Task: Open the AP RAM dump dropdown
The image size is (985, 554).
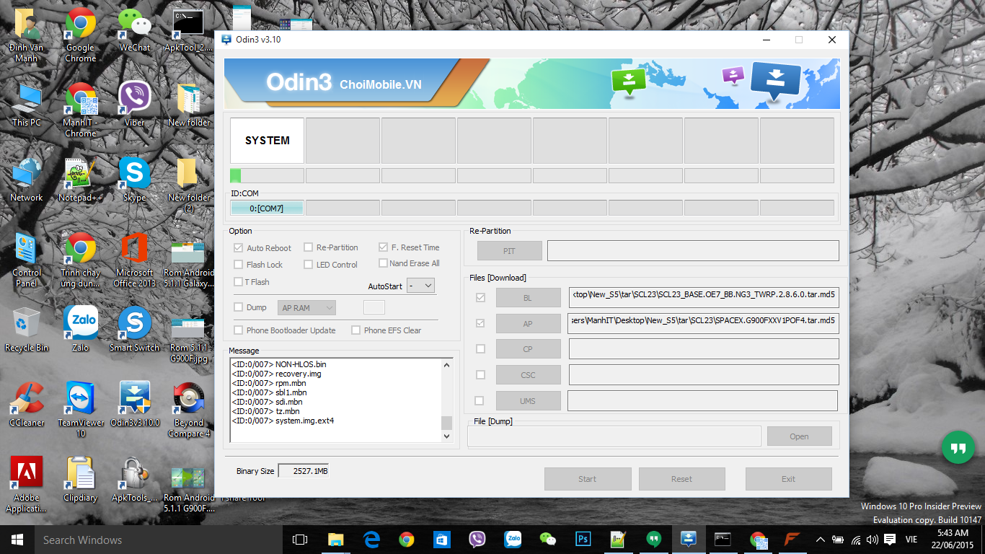Action: coord(306,308)
